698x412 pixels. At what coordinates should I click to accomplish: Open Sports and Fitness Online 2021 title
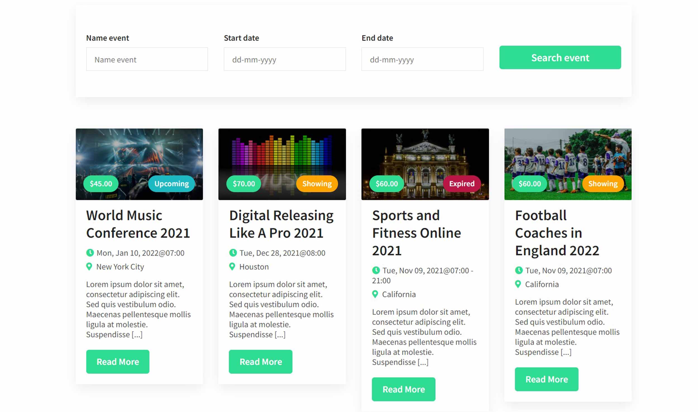pos(416,233)
